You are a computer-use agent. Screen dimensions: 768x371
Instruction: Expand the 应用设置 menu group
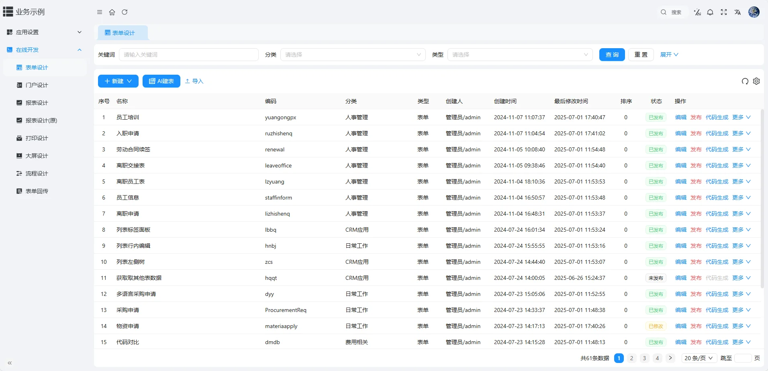[x=45, y=32]
